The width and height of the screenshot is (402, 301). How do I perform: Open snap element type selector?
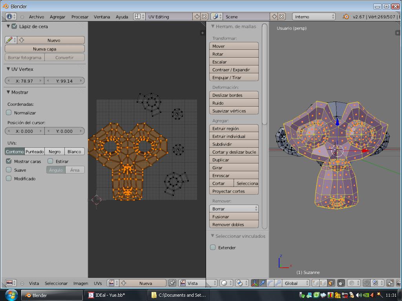pyautogui.click(x=377, y=283)
